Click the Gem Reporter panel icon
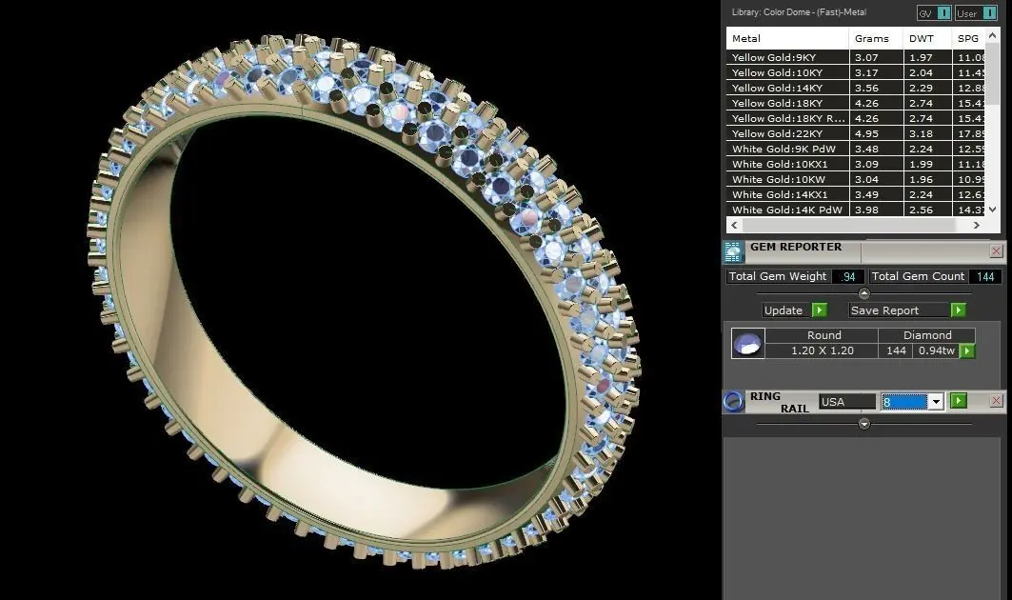 coord(732,251)
